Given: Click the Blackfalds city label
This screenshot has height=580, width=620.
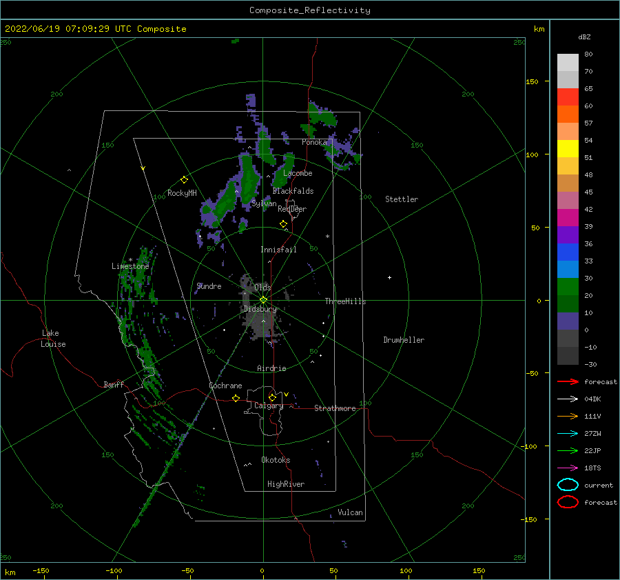Looking at the screenshot, I should click(x=293, y=191).
